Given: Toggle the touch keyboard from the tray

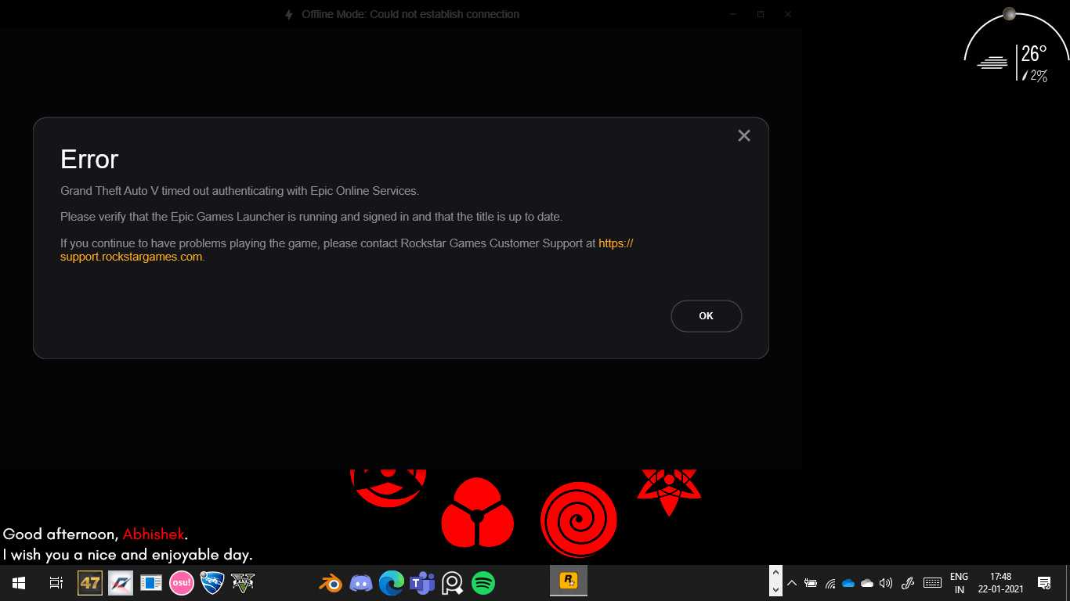Looking at the screenshot, I should click(932, 582).
